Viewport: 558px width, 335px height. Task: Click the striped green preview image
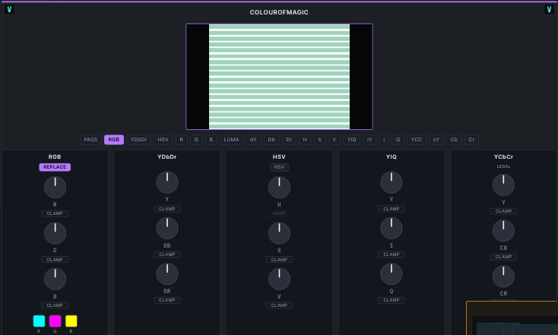tap(279, 77)
